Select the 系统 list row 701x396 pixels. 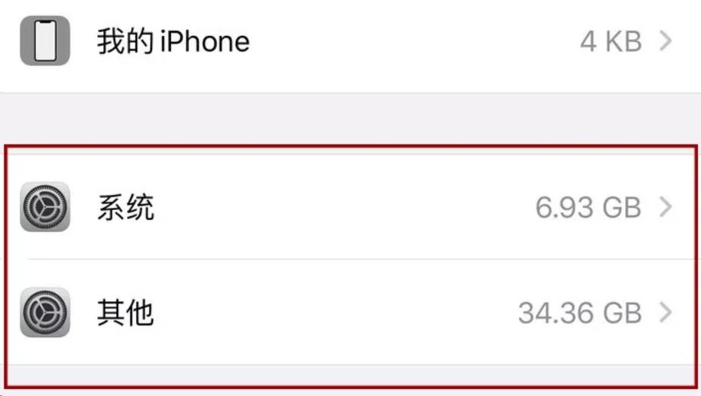pyautogui.click(x=350, y=207)
